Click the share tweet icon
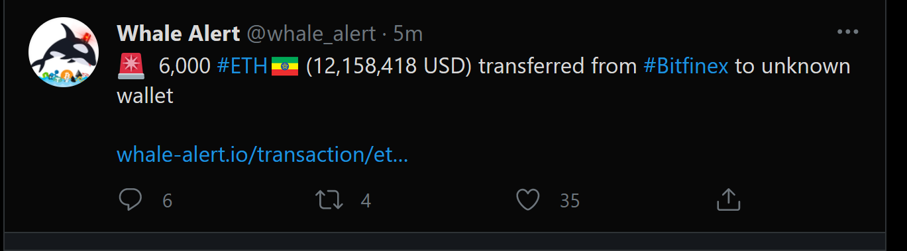The width and height of the screenshot is (907, 251). click(x=728, y=199)
